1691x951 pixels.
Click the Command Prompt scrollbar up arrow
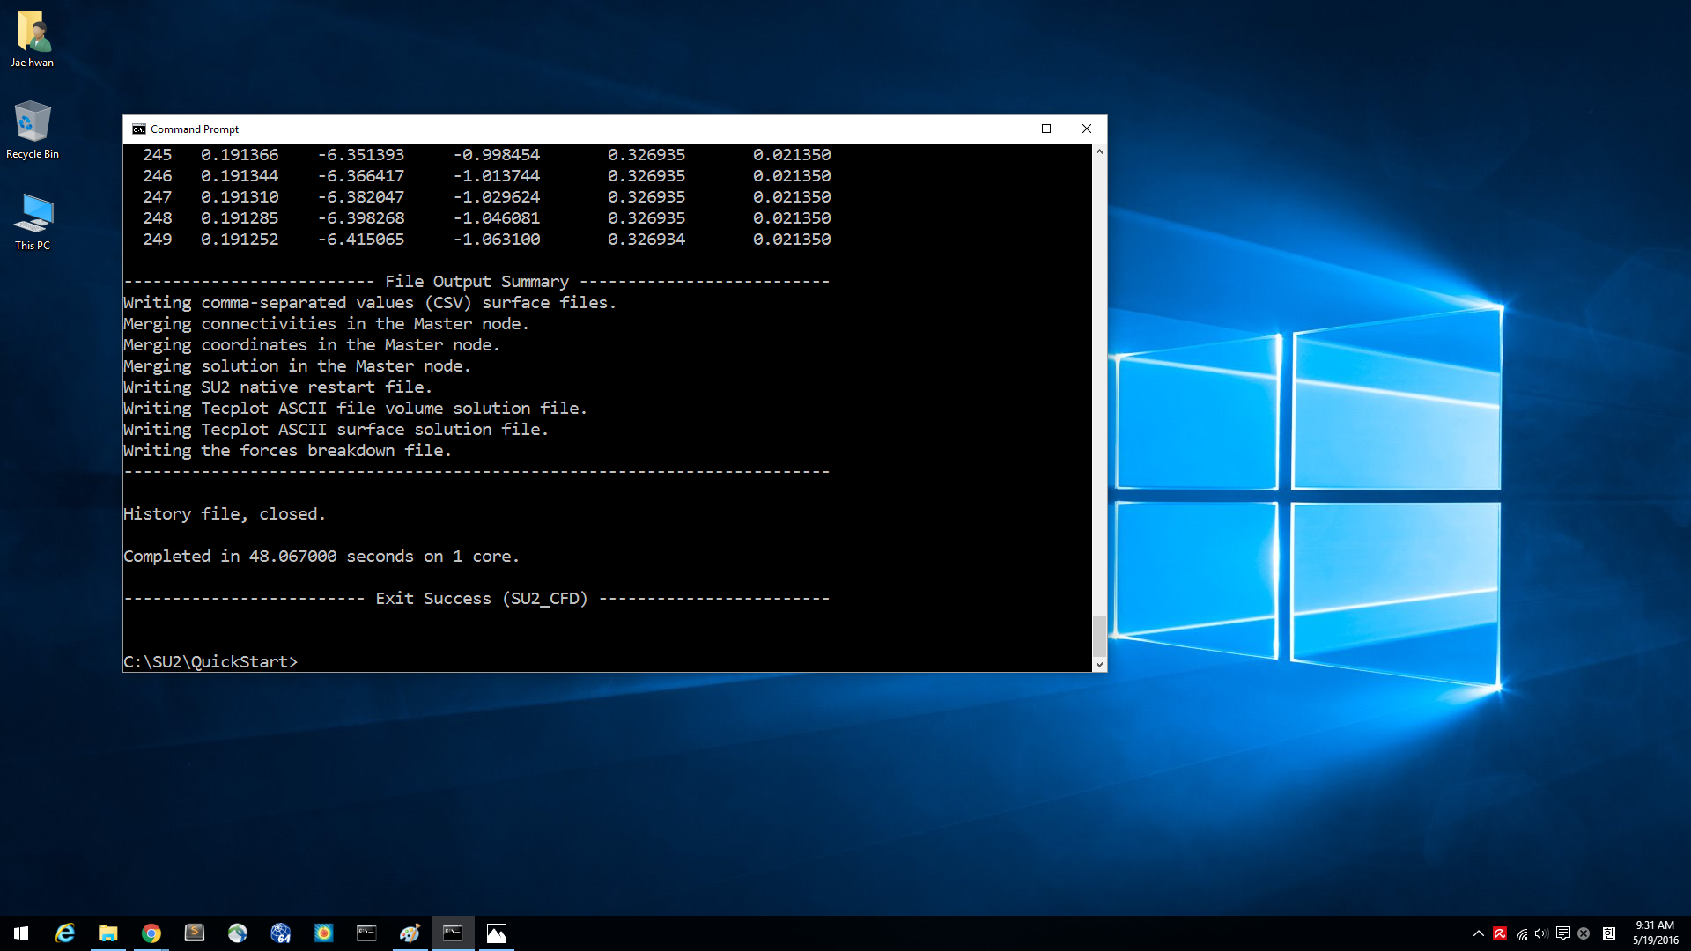pyautogui.click(x=1099, y=151)
